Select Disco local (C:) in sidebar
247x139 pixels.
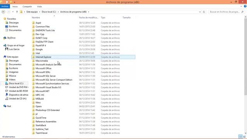tap(16, 83)
